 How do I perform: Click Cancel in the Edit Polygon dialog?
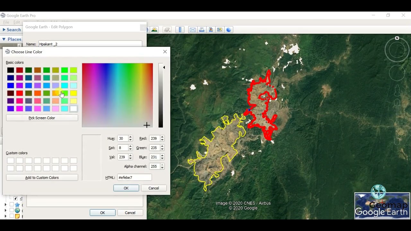point(130,213)
